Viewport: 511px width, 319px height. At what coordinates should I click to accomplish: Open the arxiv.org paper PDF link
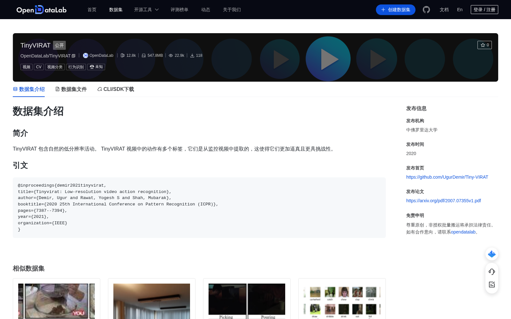point(444,201)
